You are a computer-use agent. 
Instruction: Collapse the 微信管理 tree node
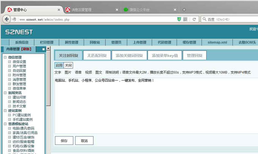coord(5,57)
